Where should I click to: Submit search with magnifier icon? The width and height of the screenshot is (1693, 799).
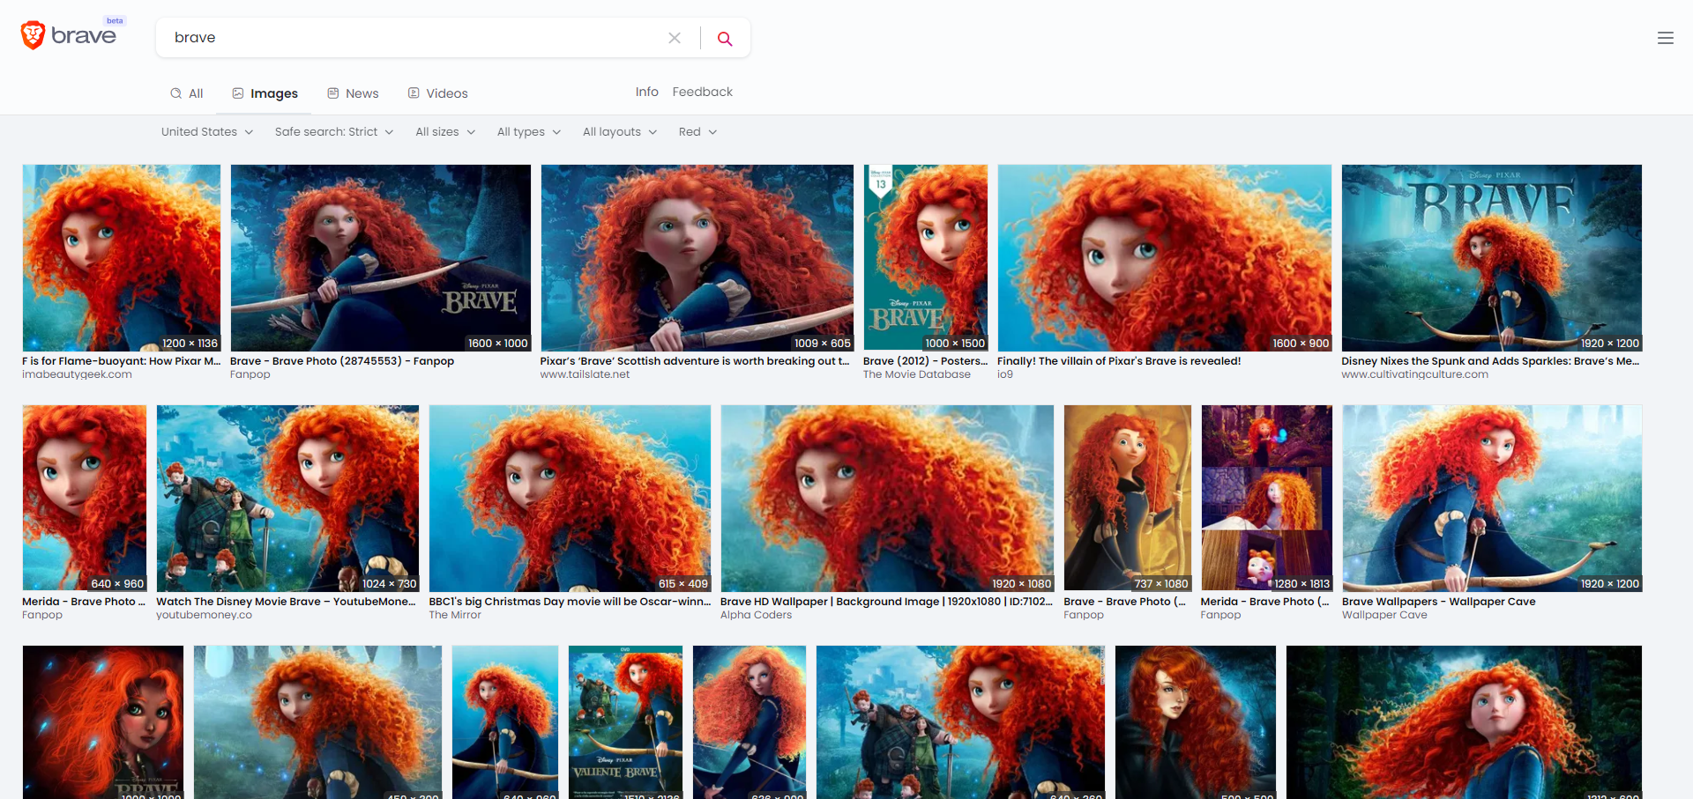coord(725,38)
